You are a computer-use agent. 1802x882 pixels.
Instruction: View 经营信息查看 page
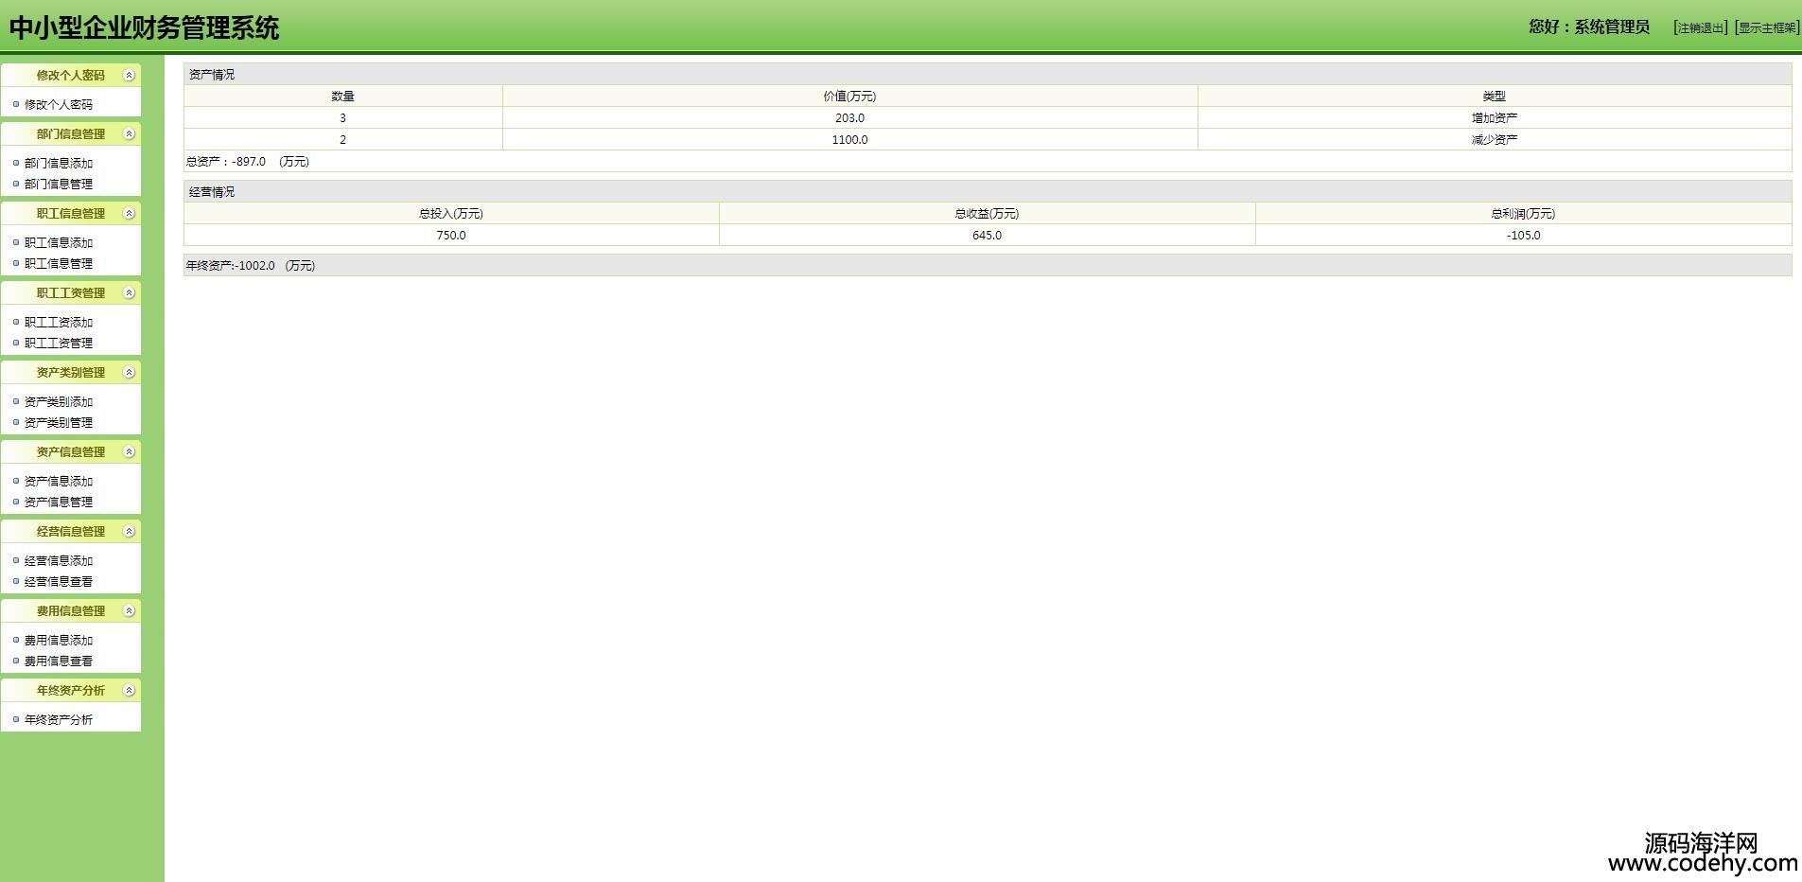[59, 582]
